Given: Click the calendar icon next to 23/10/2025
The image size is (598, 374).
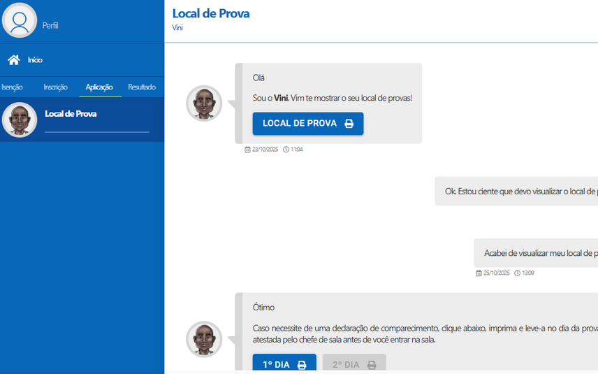Looking at the screenshot, I should tap(247, 150).
